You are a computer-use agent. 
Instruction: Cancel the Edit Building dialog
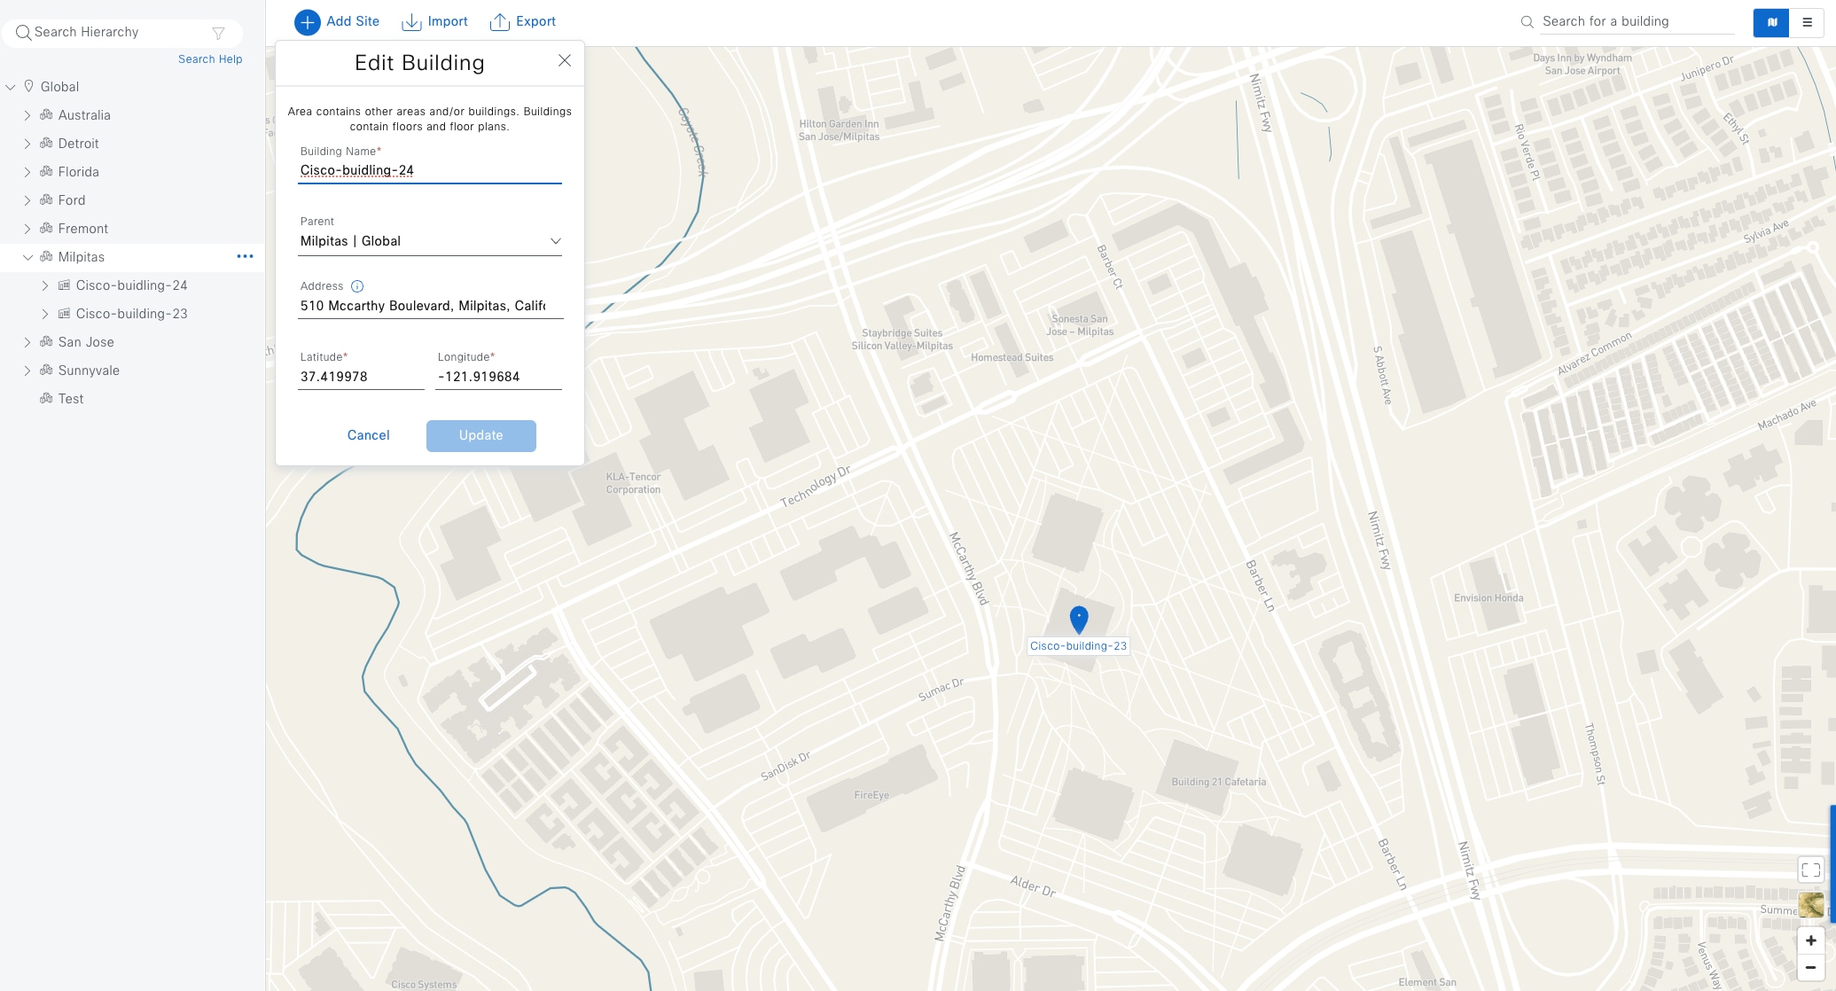click(368, 435)
